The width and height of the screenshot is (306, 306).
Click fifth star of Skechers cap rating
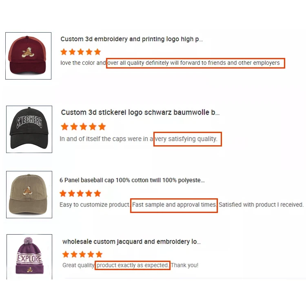coord(102,126)
